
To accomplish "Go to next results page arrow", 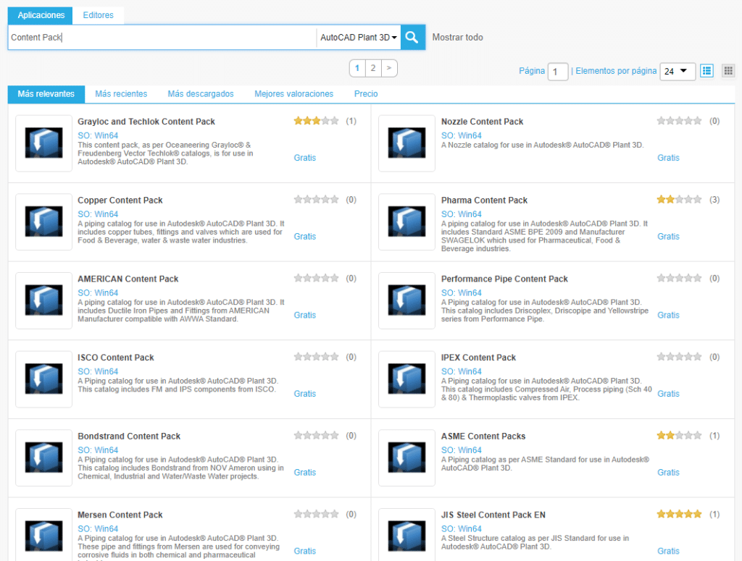I will coord(389,68).
